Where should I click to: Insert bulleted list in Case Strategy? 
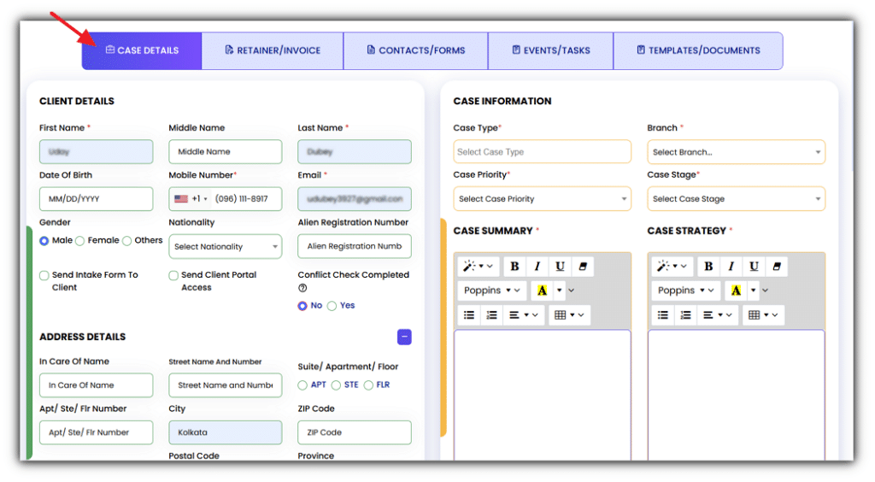click(x=663, y=314)
